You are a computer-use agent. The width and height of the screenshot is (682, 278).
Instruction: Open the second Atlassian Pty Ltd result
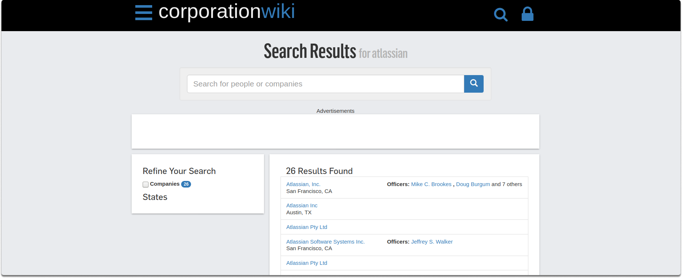307,263
